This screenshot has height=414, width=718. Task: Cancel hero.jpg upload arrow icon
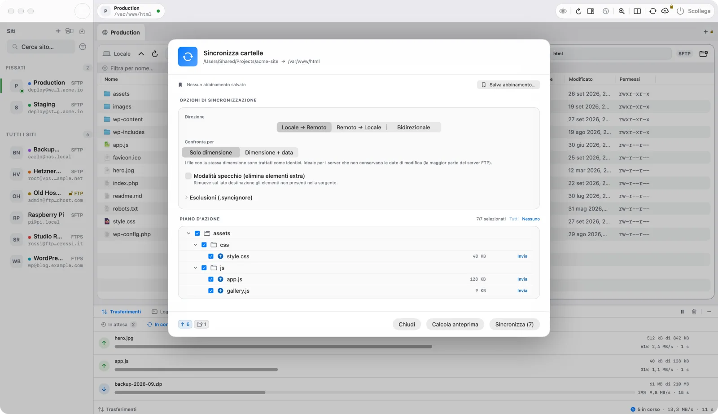[x=104, y=343]
